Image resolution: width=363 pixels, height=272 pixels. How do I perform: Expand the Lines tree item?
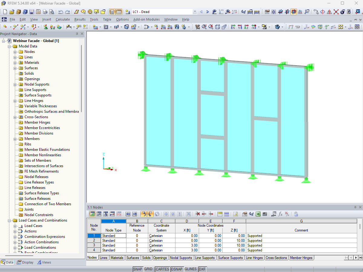pyautogui.click(x=15, y=57)
